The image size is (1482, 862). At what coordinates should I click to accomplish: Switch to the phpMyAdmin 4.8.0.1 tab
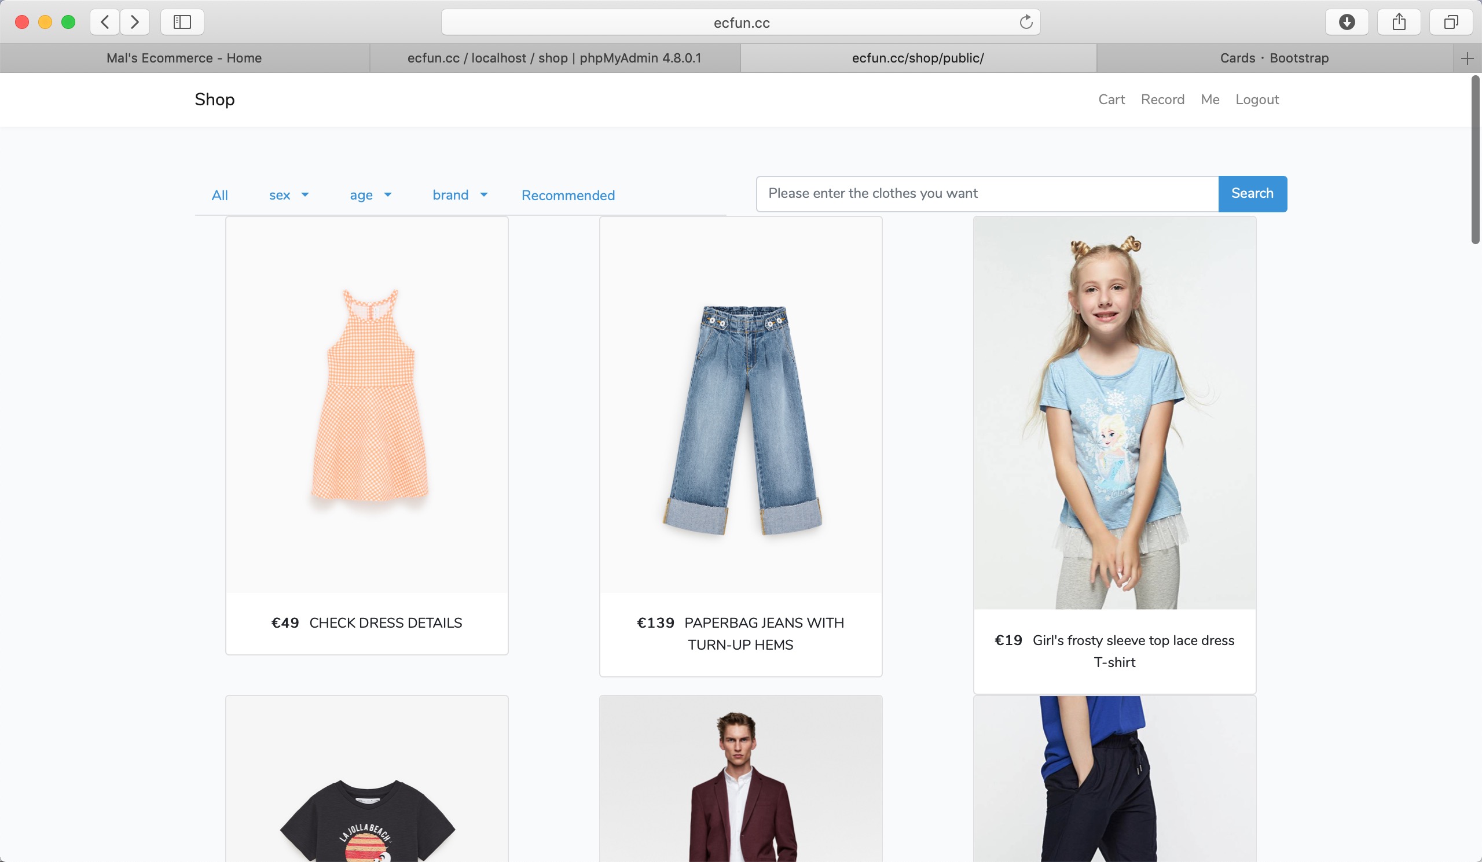pos(554,58)
